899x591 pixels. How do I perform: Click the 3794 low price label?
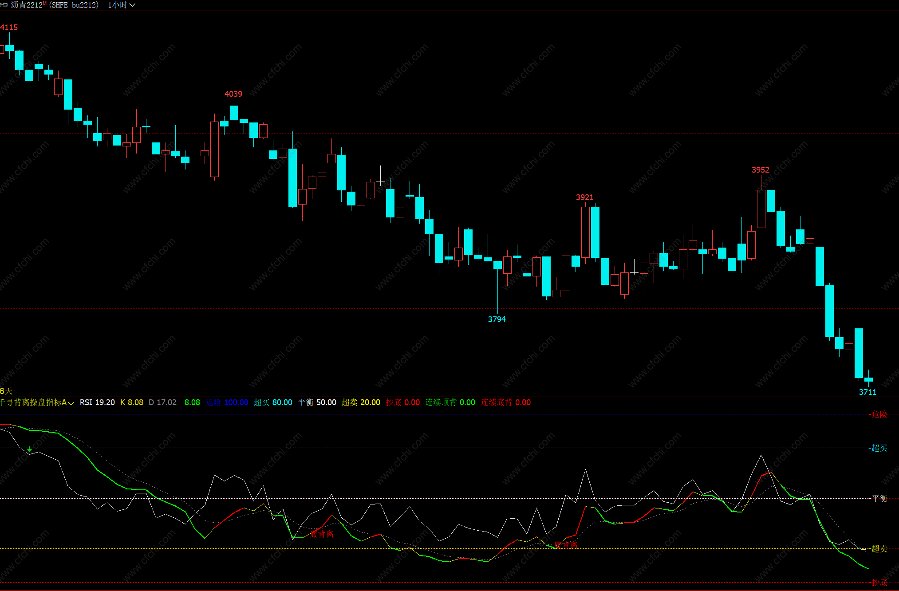[x=497, y=319]
